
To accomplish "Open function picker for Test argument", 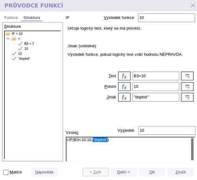I will coord(124,76).
